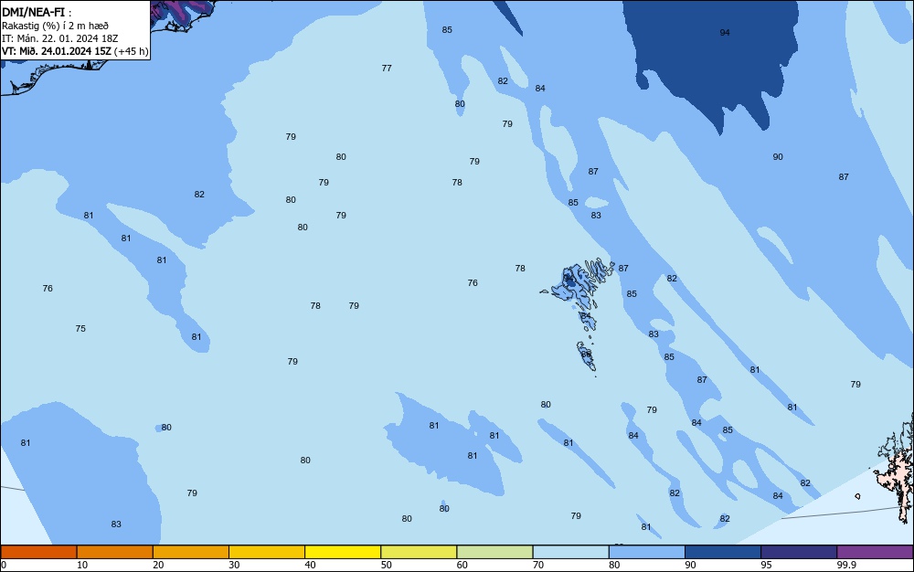
Task: Click the "IT: Mán. 22. 01. 2024 18Z" line
Action: click(59, 38)
